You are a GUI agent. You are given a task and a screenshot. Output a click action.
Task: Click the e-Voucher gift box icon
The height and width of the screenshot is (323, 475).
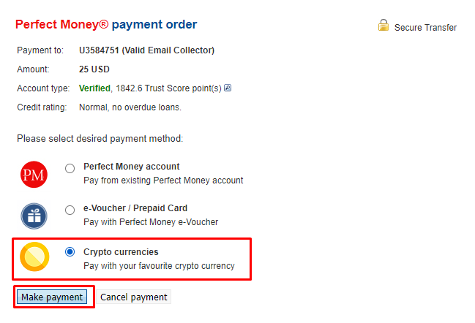(x=34, y=216)
